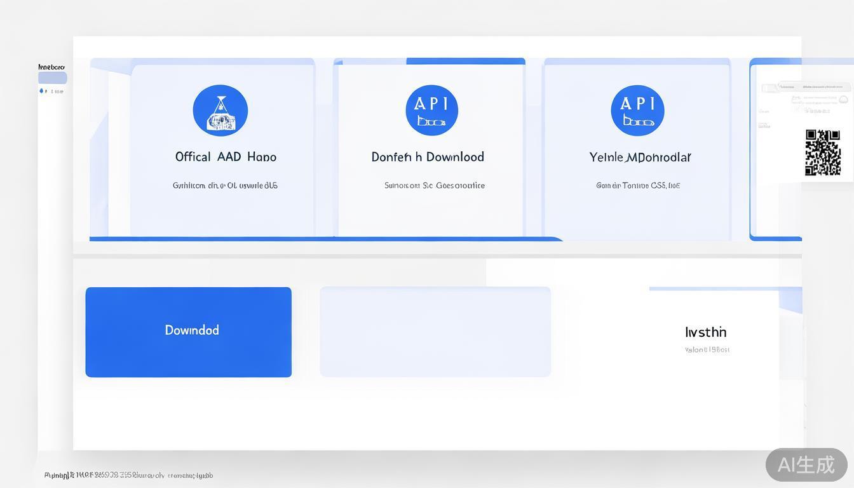
Task: Click 'Sunoroont Sic Goesoroatice' subtitle text
Action: (x=434, y=186)
